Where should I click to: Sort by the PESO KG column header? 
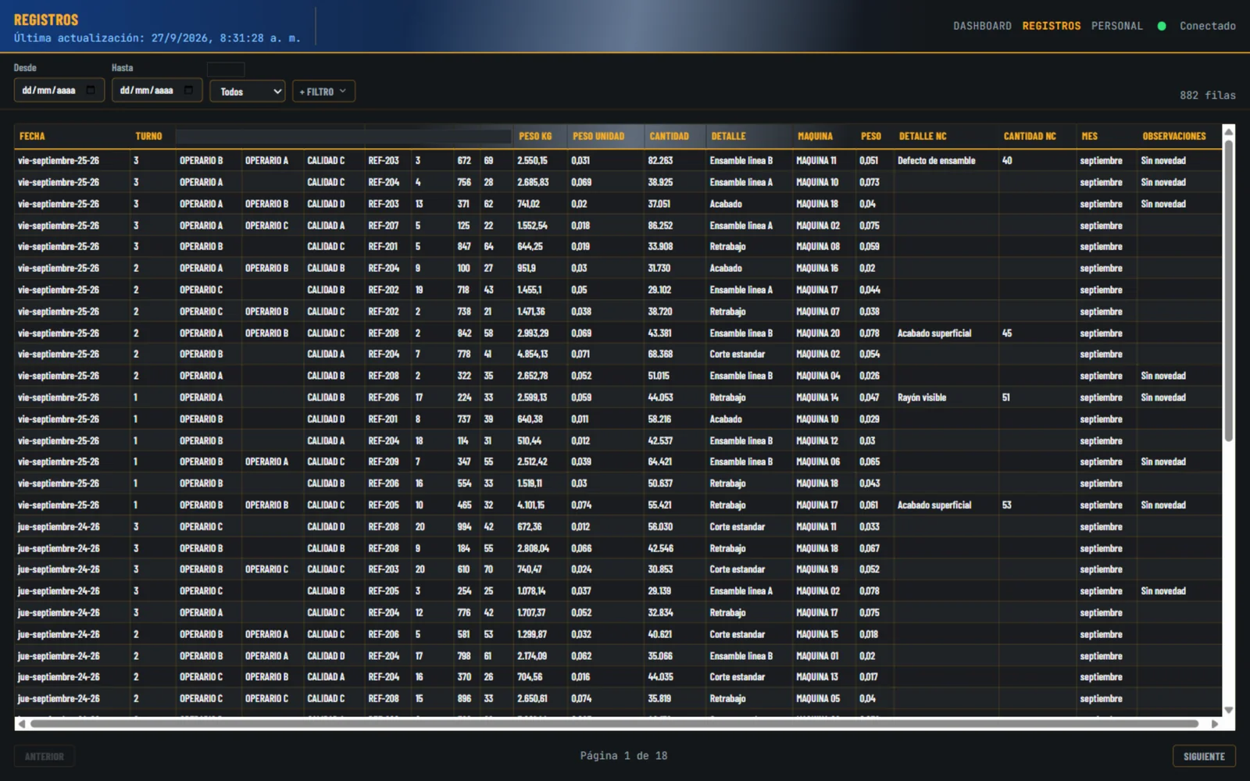point(535,137)
